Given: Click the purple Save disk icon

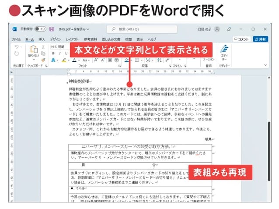Looking at the screenshot, I should point(52,29).
